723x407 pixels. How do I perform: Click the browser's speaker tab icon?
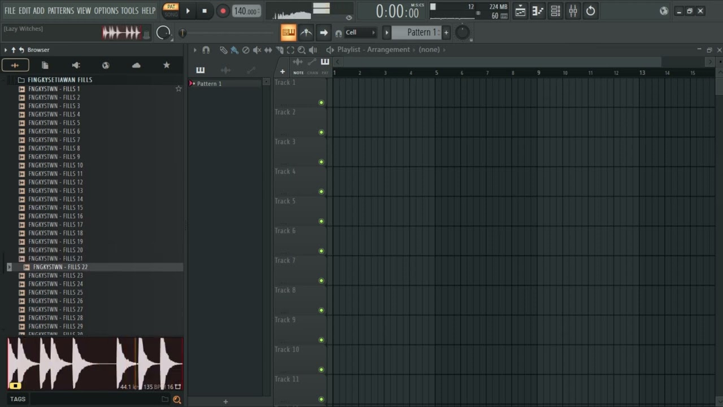tap(76, 65)
